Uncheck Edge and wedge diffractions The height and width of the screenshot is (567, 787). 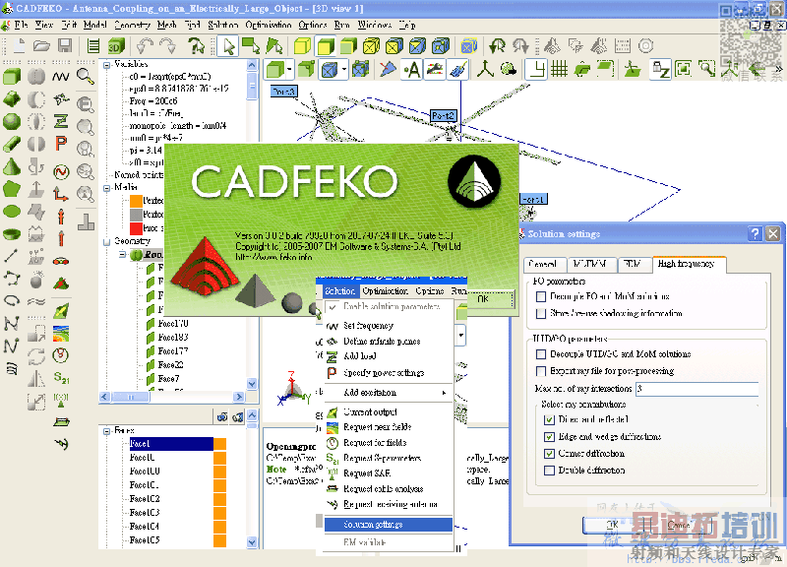tap(549, 436)
